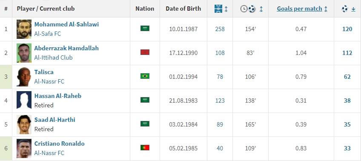The image size is (361, 161).
Task: Toggle sort arrows beside Goals per match
Action: click(x=326, y=9)
